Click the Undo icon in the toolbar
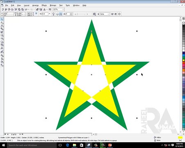 26,9
